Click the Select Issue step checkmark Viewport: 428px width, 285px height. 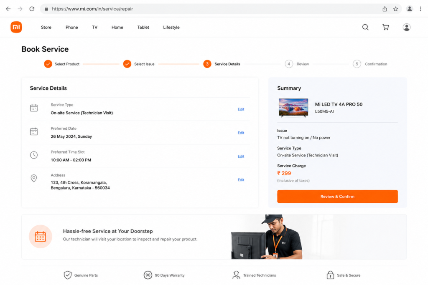coord(127,64)
